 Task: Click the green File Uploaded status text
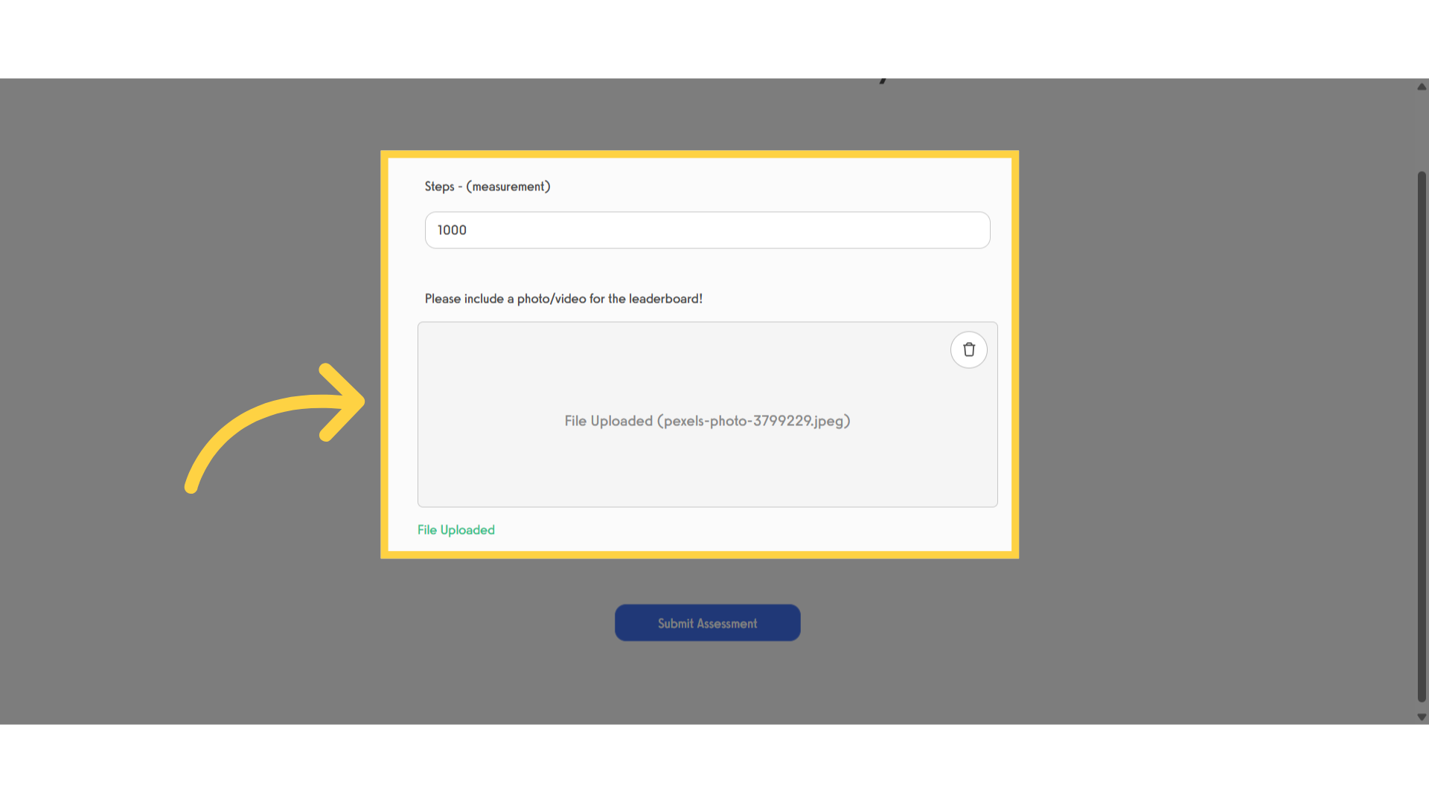tap(456, 530)
